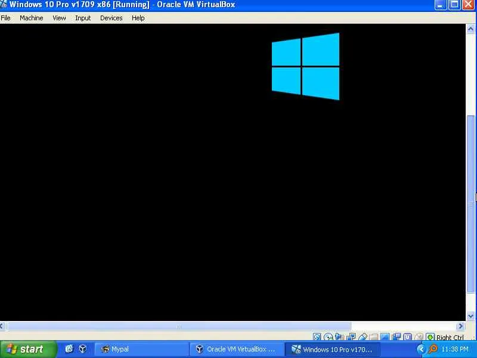The image size is (477, 358).
Task: Click the shared folders status icon
Action: coord(374,337)
